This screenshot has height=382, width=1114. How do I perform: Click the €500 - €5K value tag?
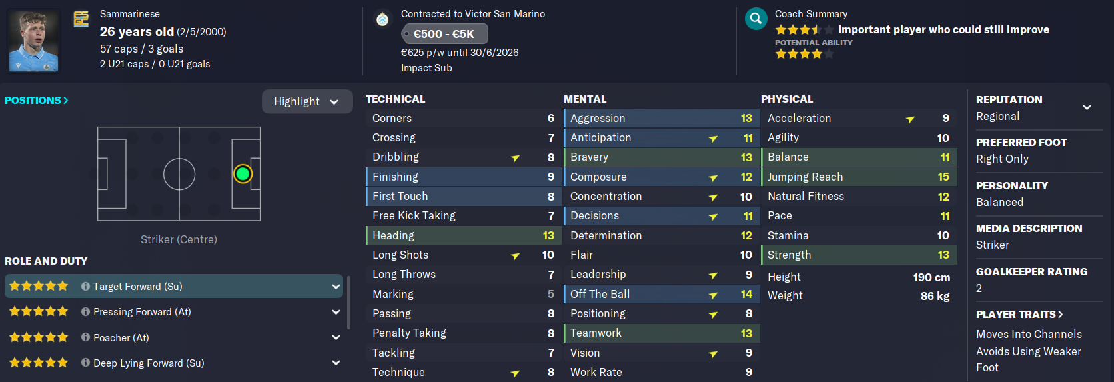(444, 34)
